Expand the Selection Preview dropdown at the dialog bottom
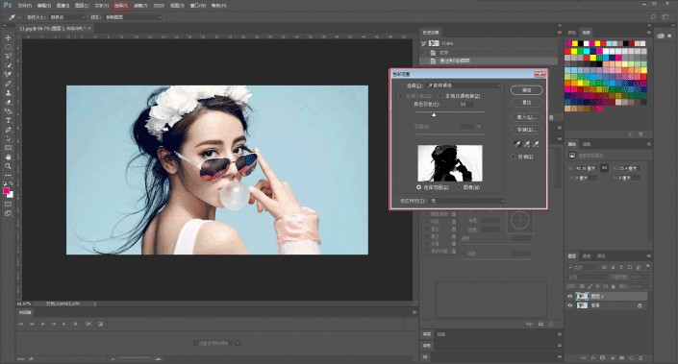 (467, 201)
